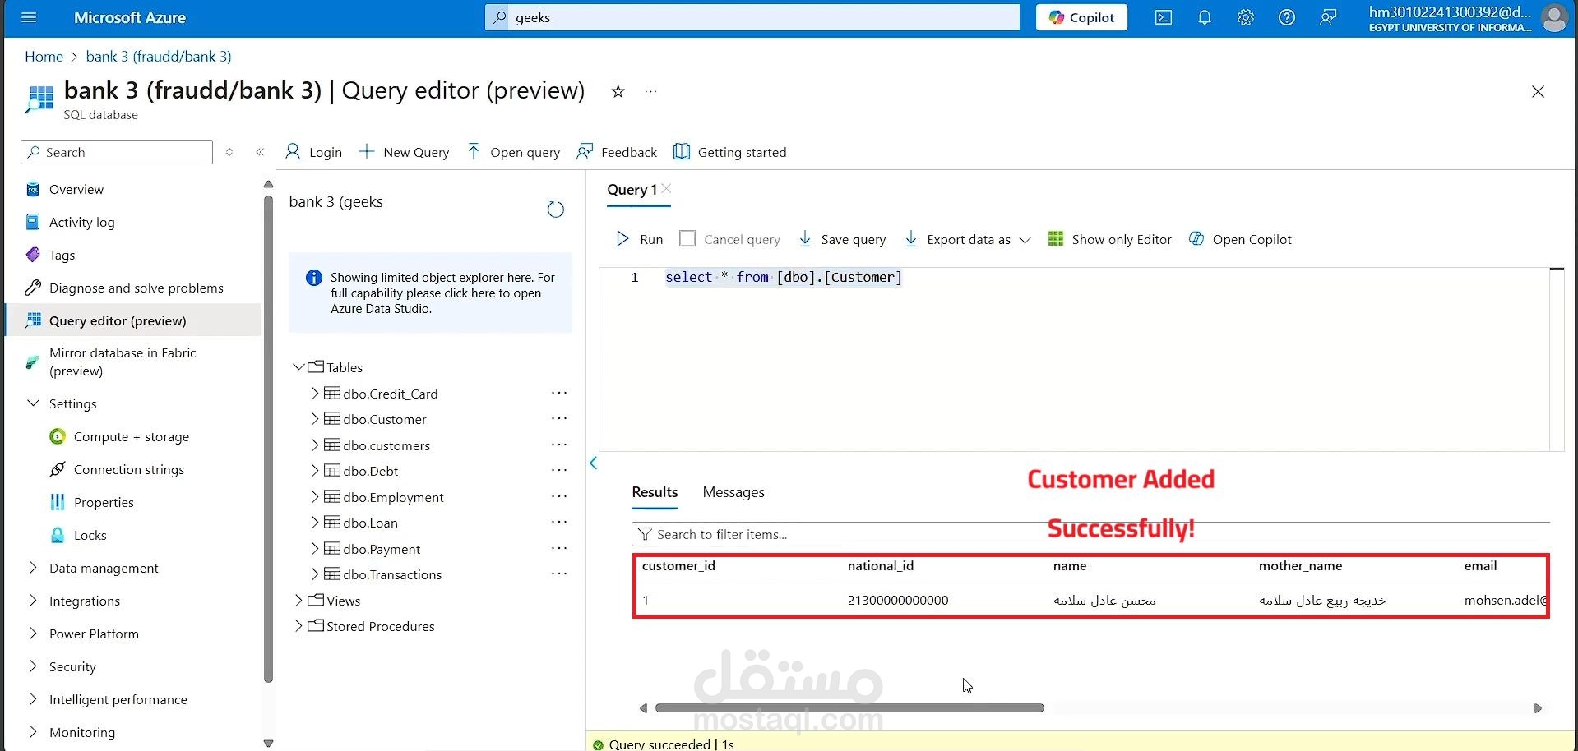Switch to the Messages tab
The image size is (1578, 751).
733,492
